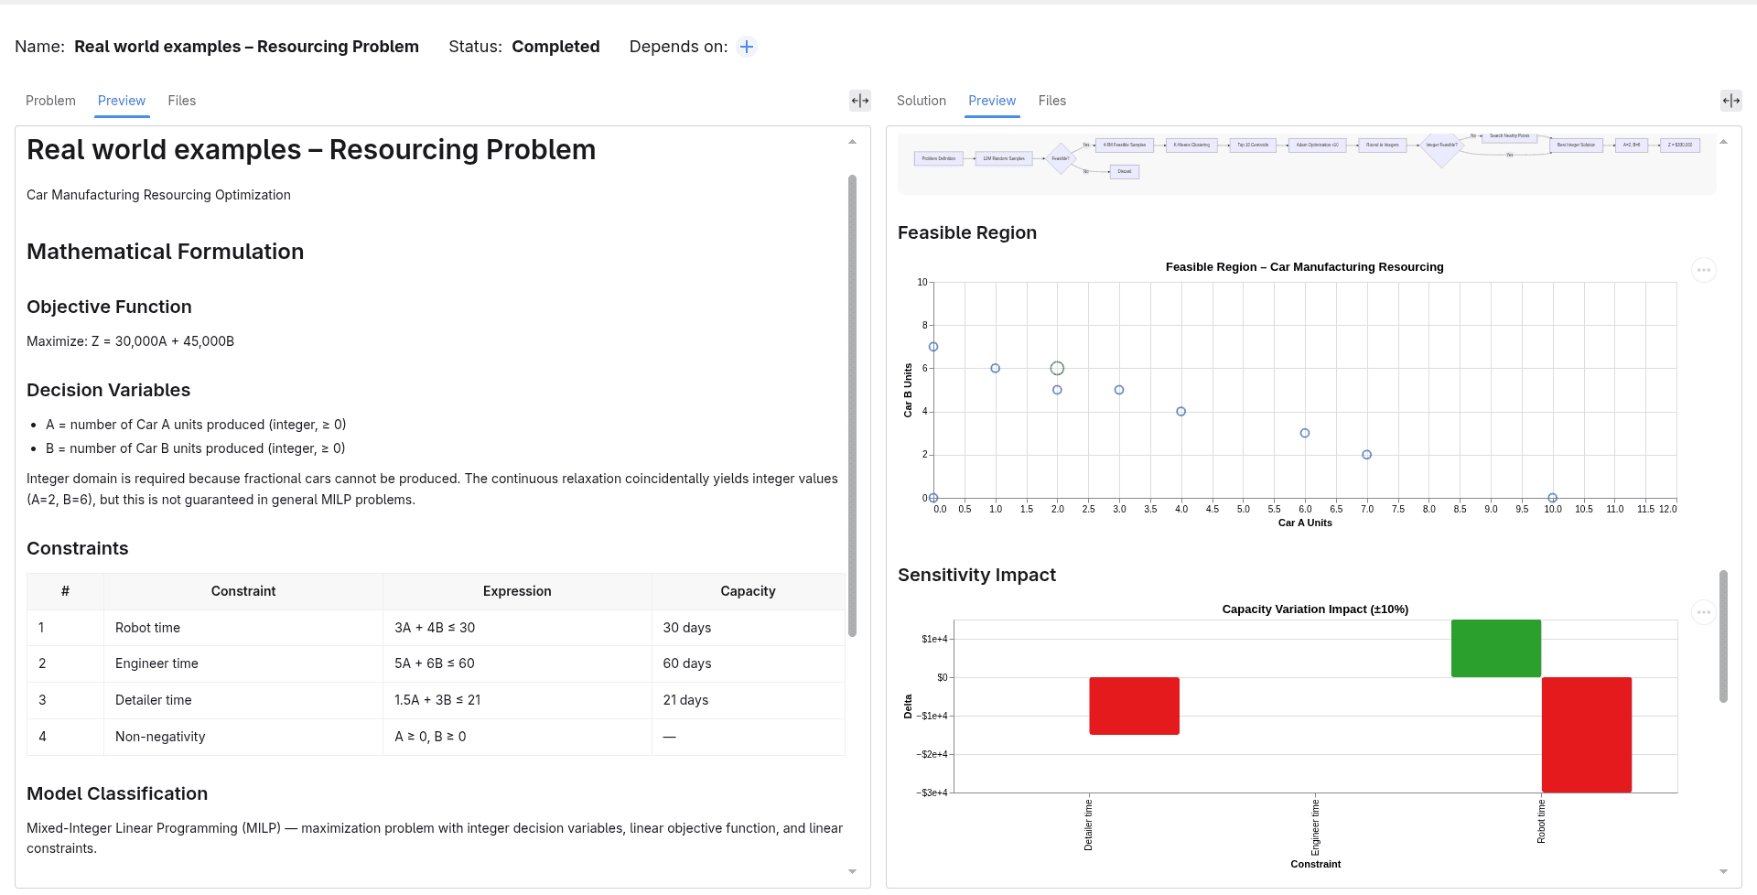
Task: Click the green Robot time bar
Action: 1496,649
